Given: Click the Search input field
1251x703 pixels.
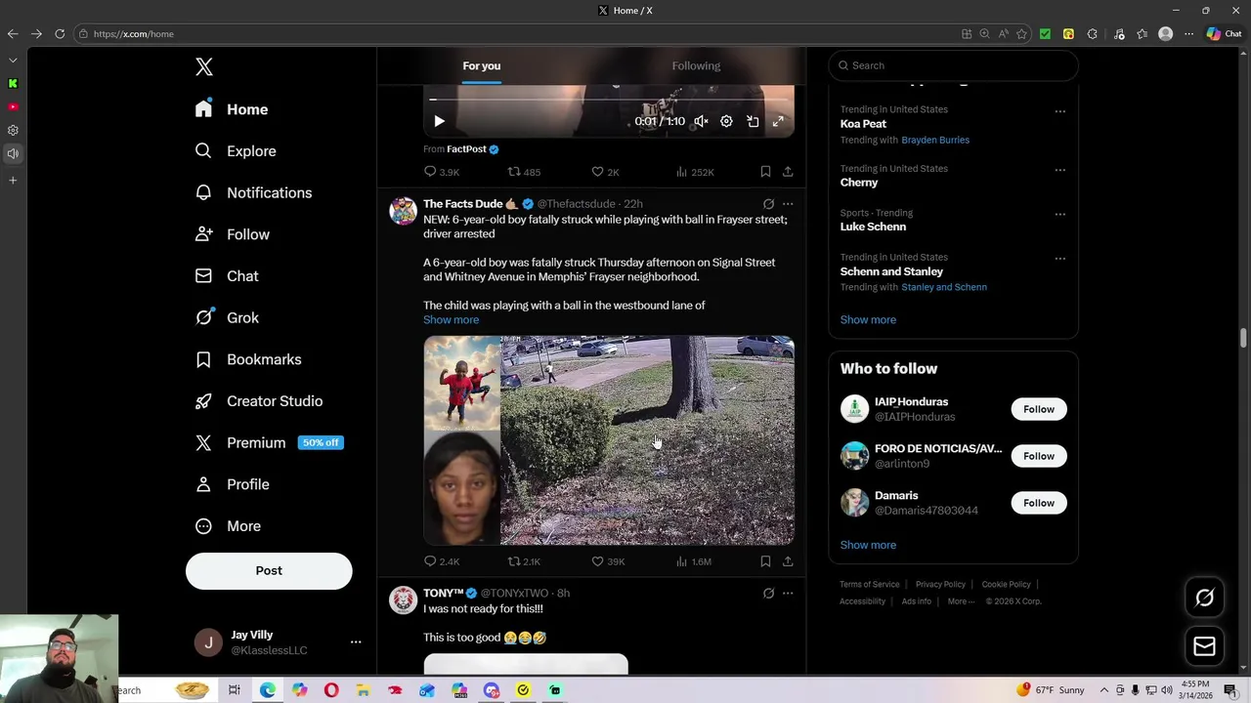Looking at the screenshot, I should pyautogui.click(x=953, y=65).
